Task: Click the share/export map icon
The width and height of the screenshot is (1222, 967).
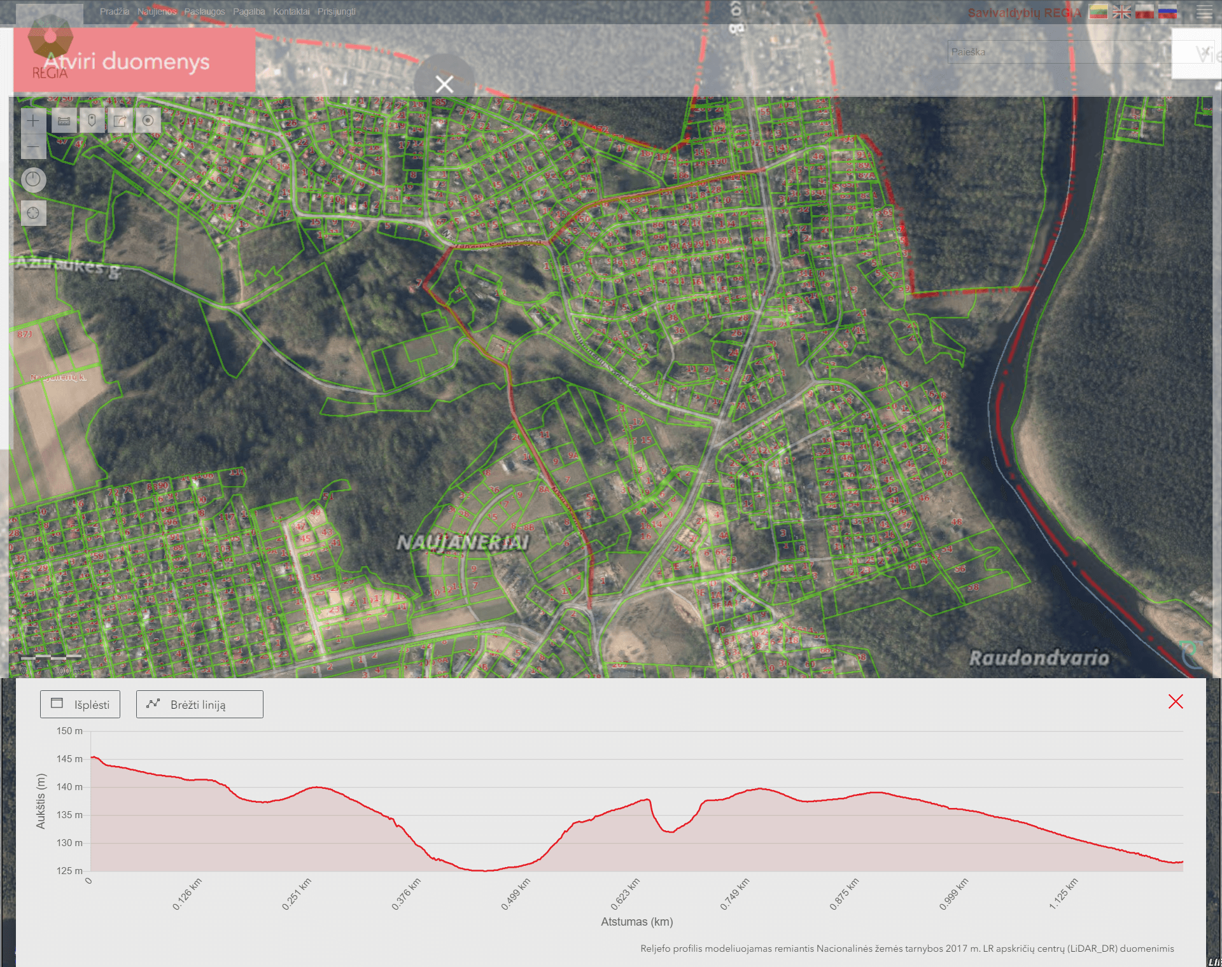Action: (120, 120)
